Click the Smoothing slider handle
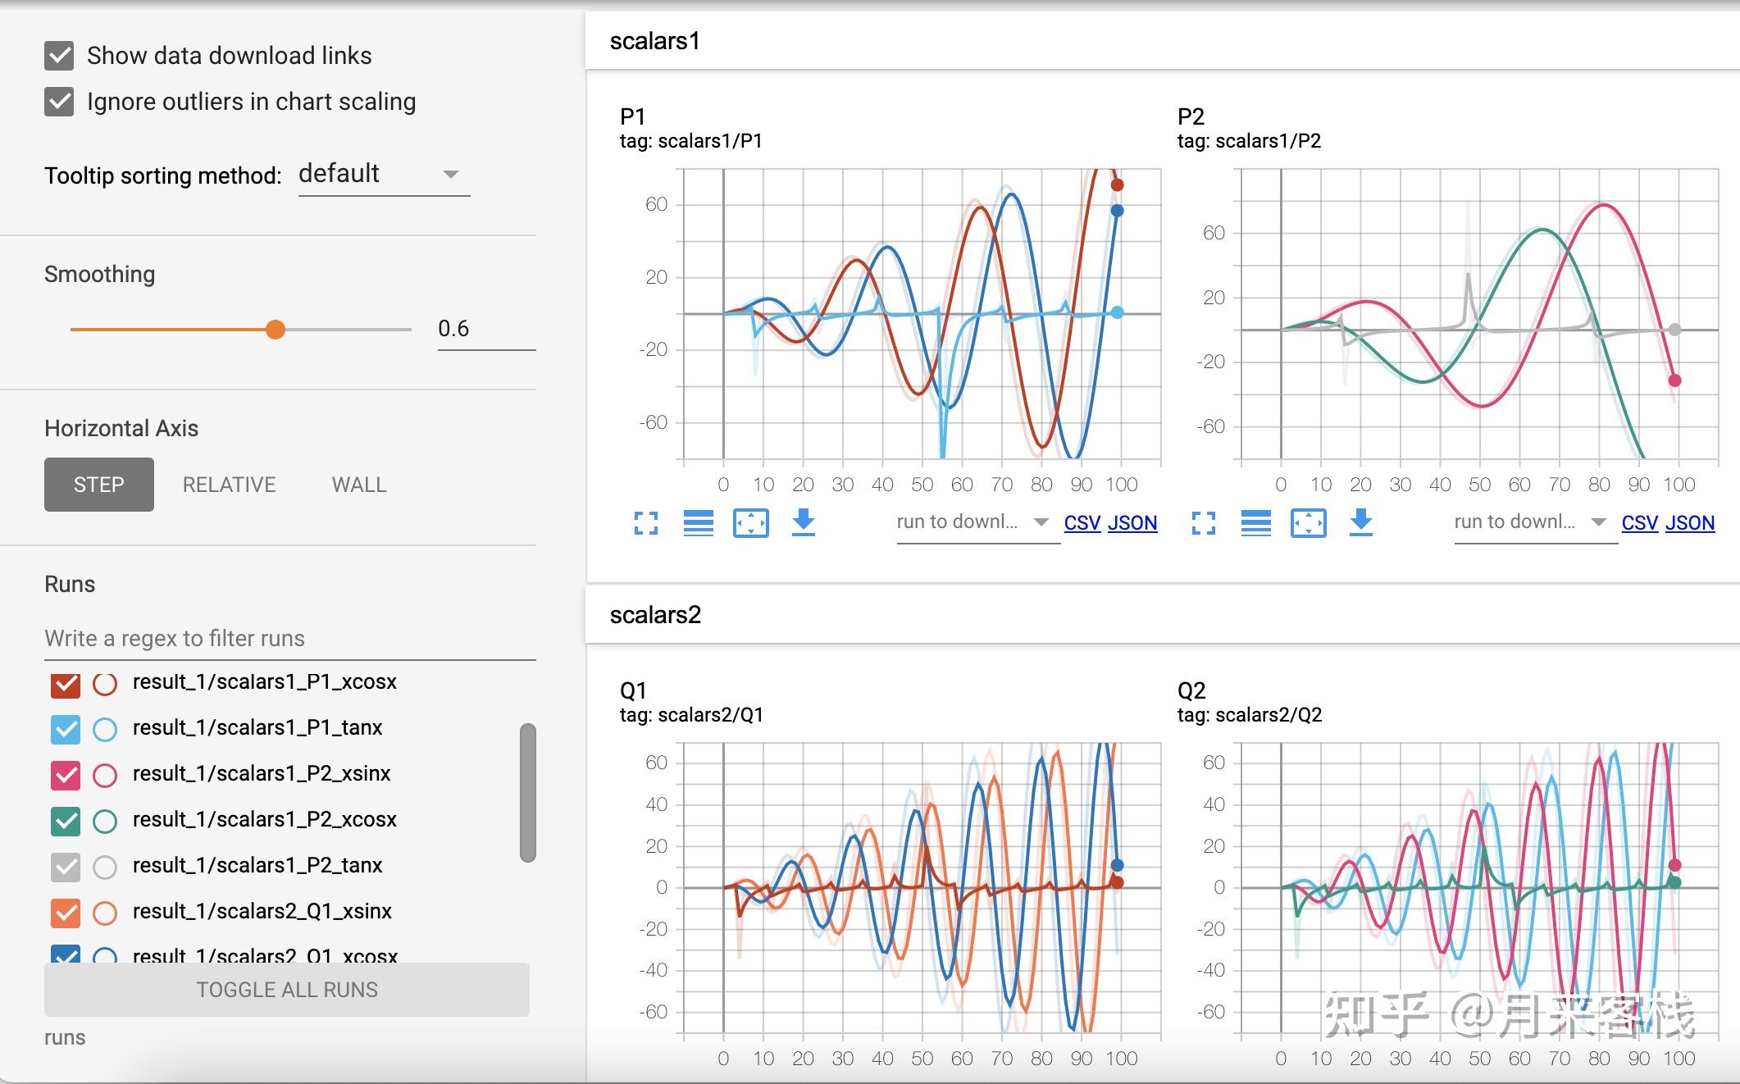The height and width of the screenshot is (1084, 1740). tap(276, 330)
